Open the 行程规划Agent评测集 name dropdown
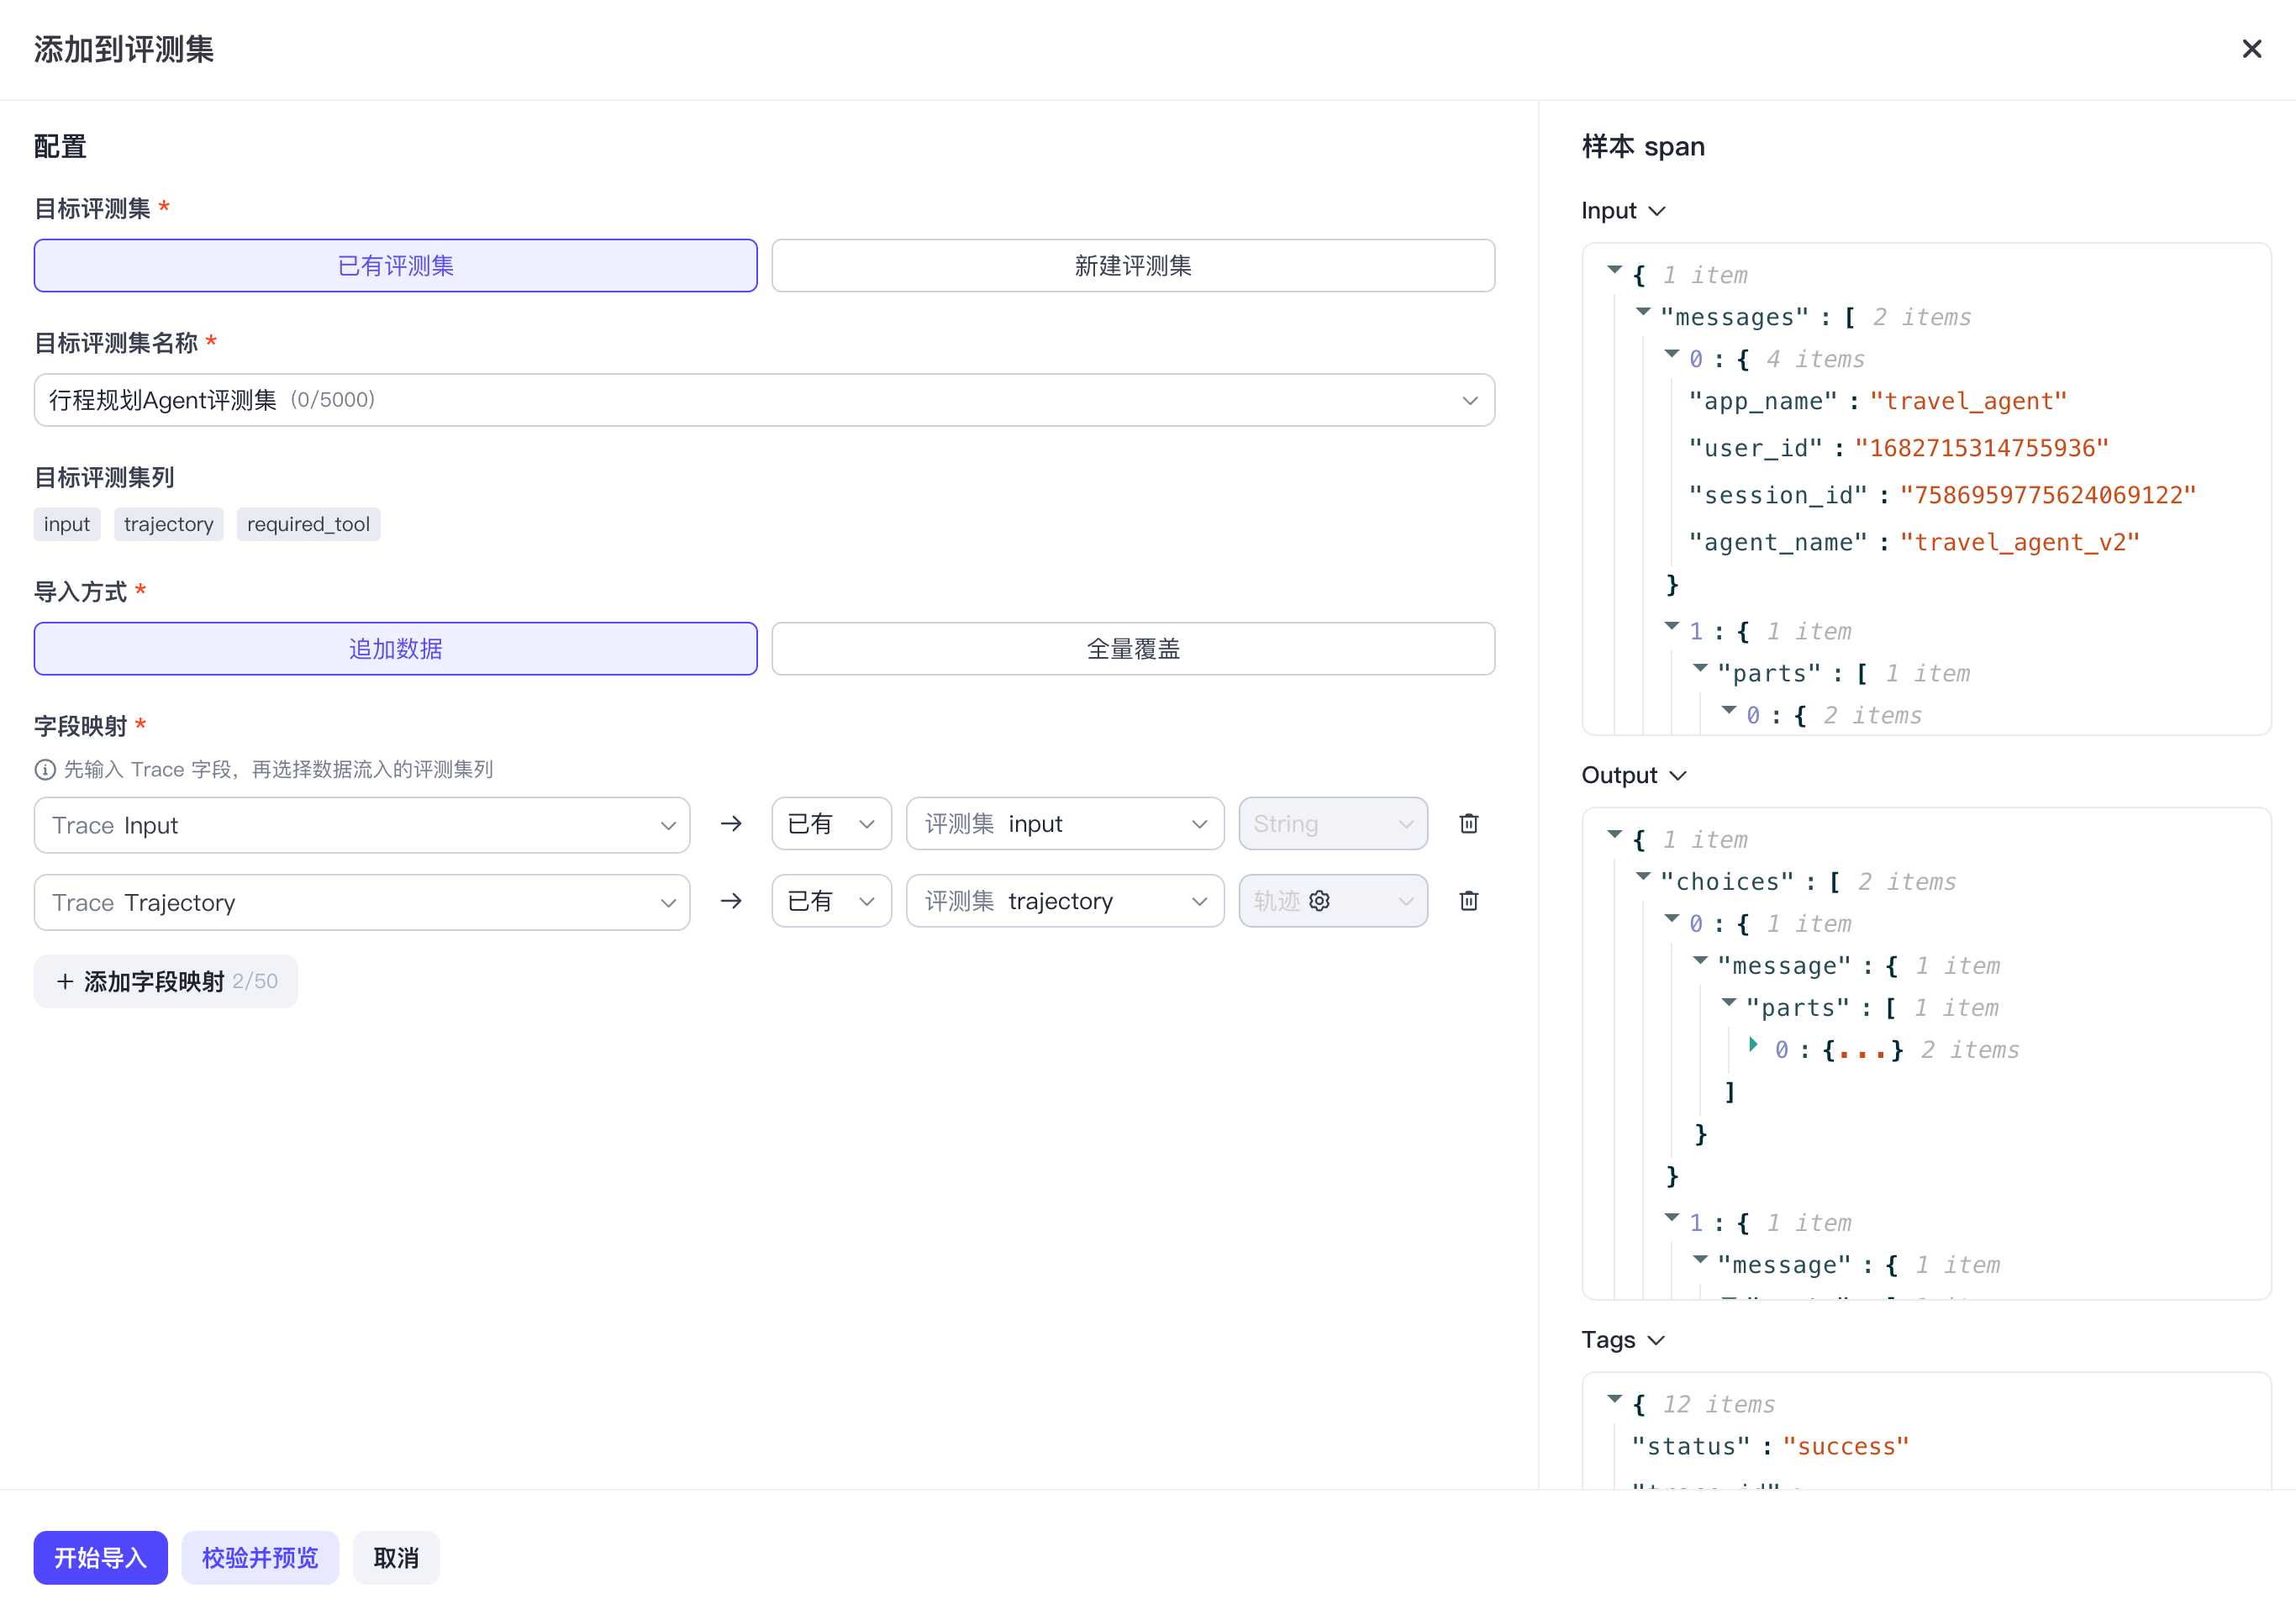This screenshot has height=1620, width=2296. click(x=764, y=400)
